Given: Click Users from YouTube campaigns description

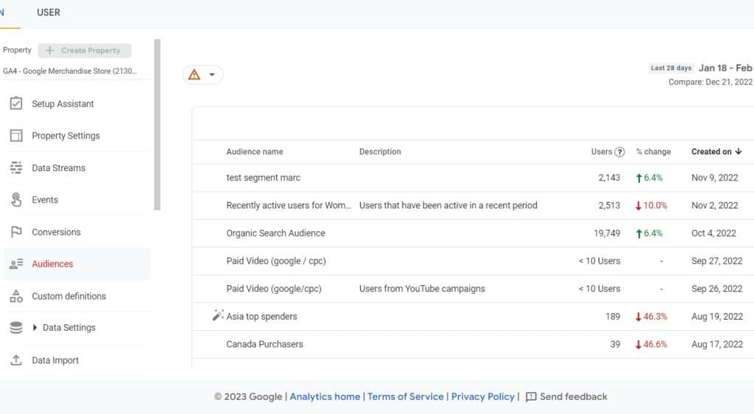Looking at the screenshot, I should [422, 289].
